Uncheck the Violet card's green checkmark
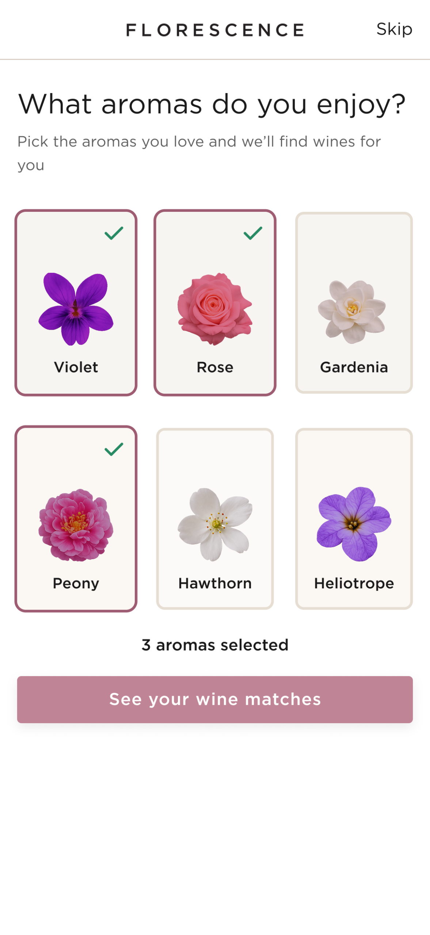Image resolution: width=430 pixels, height=935 pixels. click(114, 233)
